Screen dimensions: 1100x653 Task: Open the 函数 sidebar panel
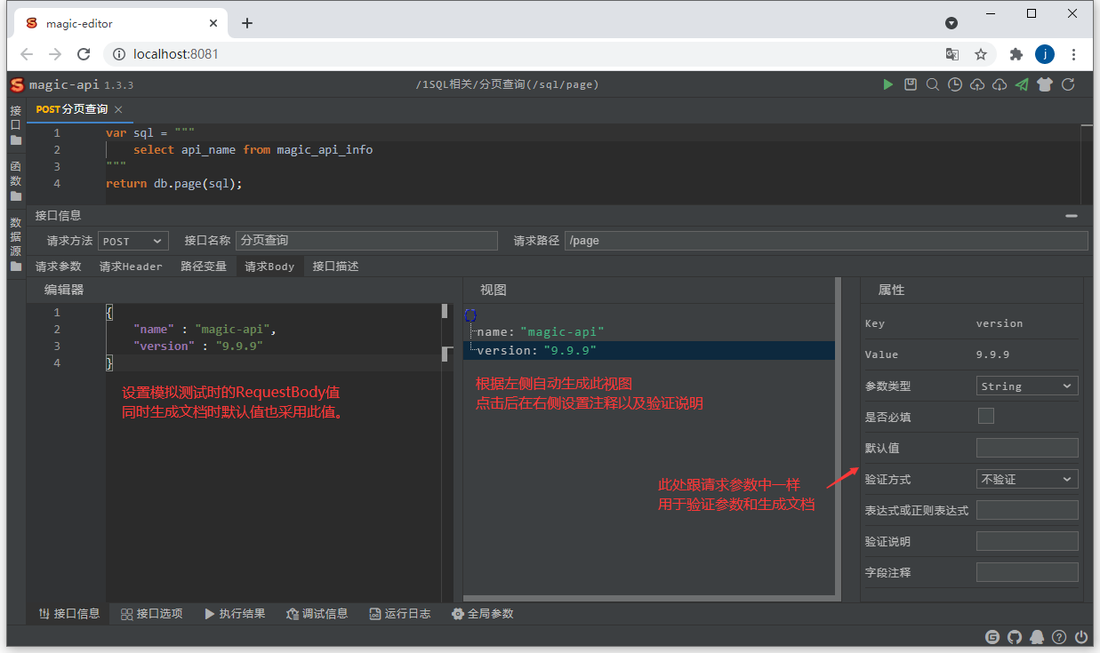(x=16, y=180)
